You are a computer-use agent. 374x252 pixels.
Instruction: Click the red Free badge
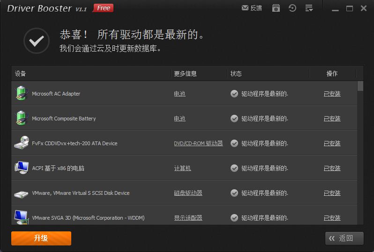tap(103, 8)
